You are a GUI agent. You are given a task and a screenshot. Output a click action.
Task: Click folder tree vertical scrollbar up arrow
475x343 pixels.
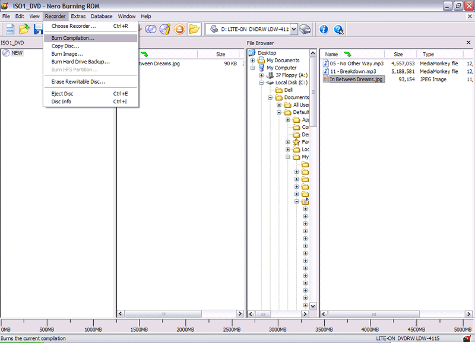(313, 53)
